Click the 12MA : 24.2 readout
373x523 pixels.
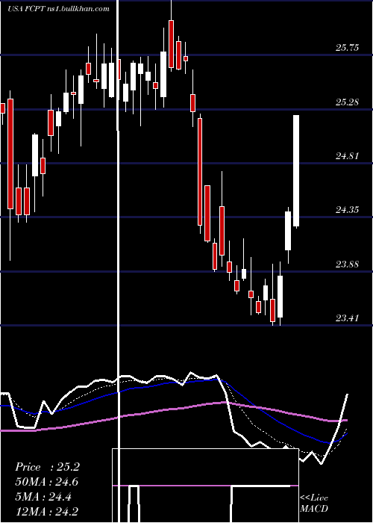(47, 511)
